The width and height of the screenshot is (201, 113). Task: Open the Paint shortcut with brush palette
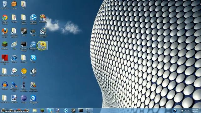point(14,46)
